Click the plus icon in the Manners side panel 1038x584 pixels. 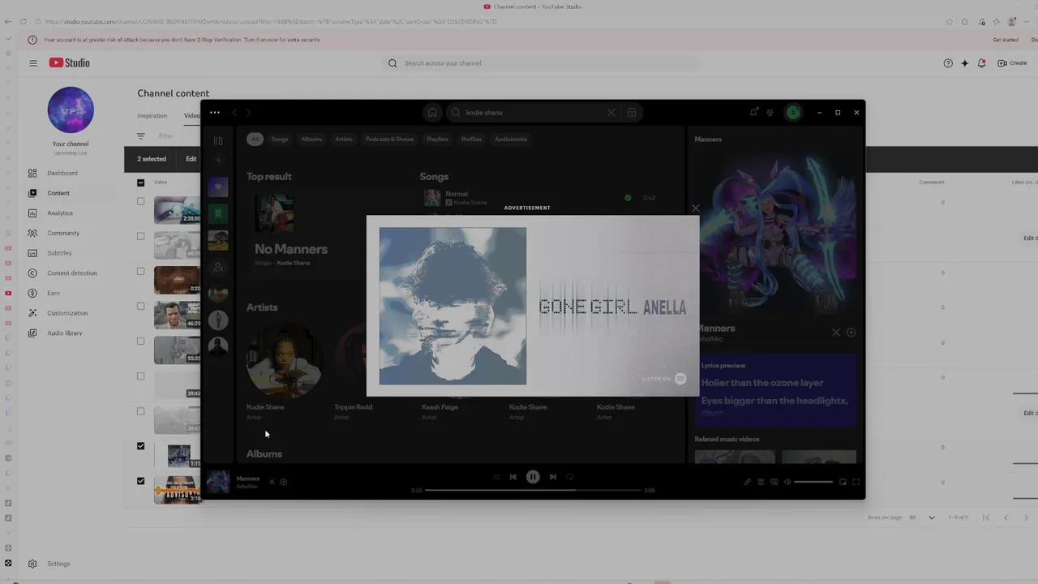pos(851,332)
